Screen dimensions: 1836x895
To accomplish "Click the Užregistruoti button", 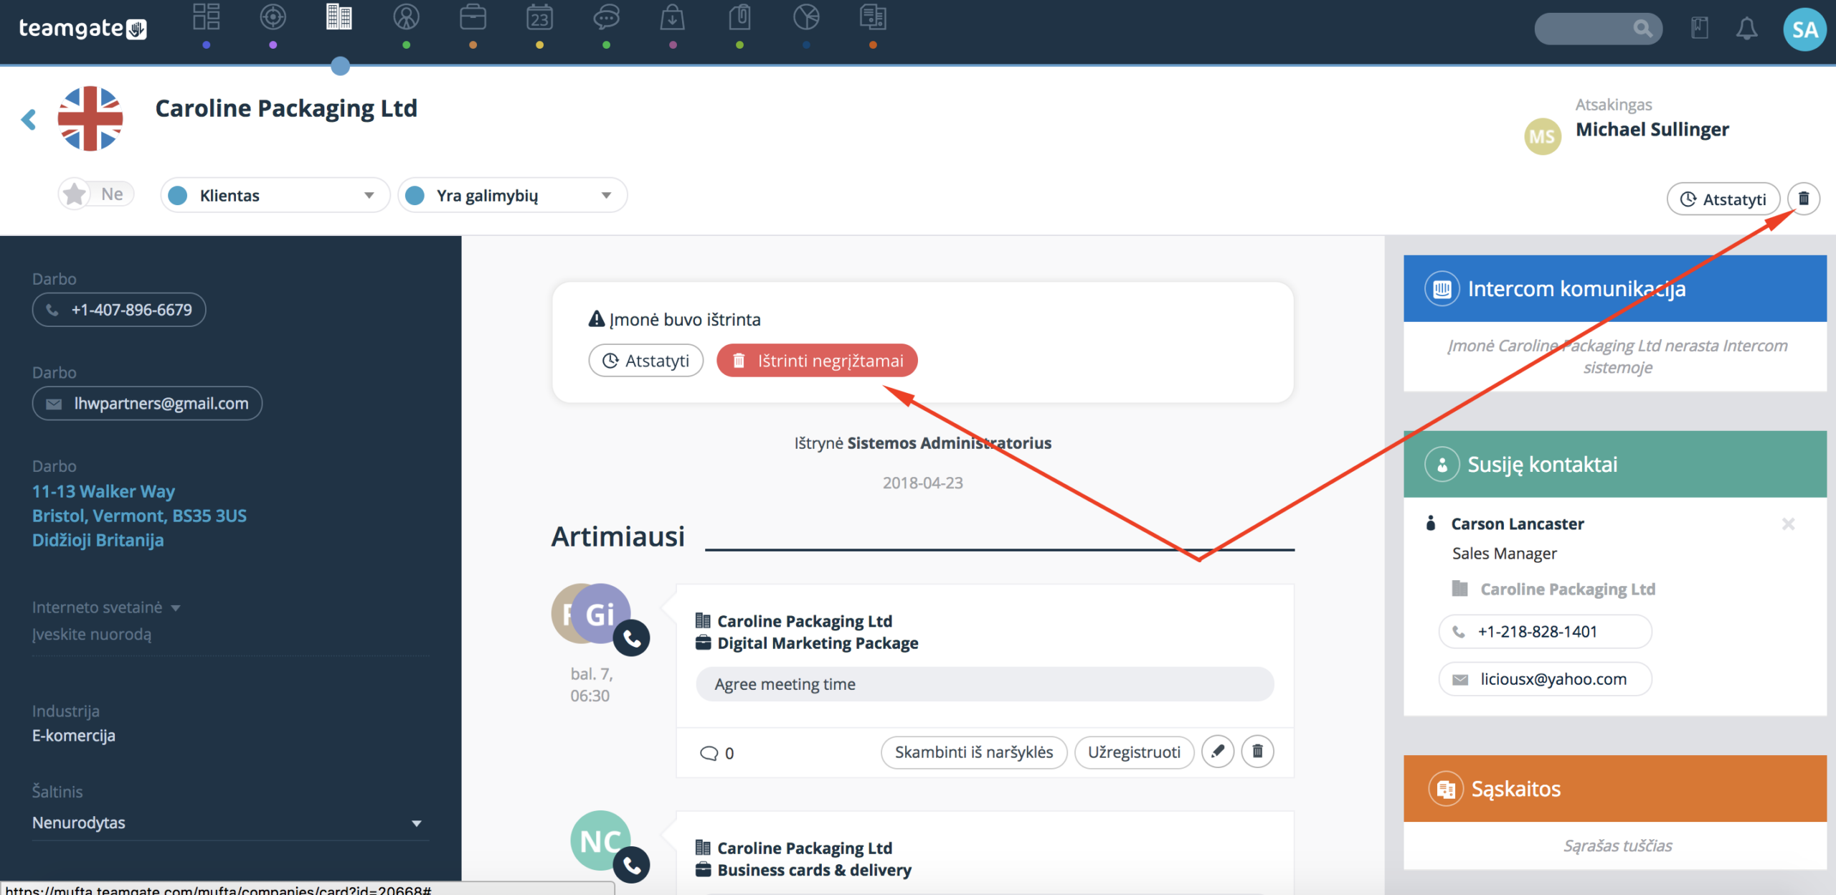I will pyautogui.click(x=1134, y=752).
